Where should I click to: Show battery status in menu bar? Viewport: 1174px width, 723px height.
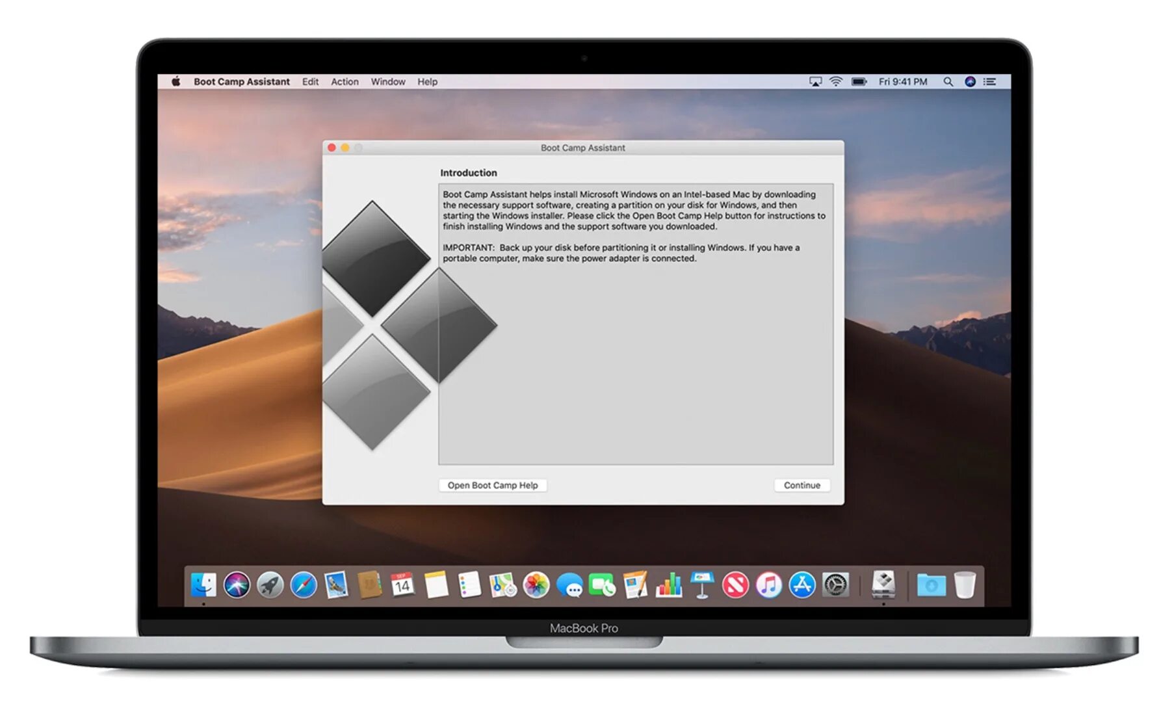coord(859,82)
